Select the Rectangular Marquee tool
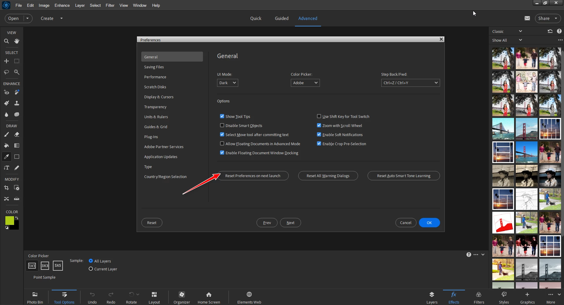The height and width of the screenshot is (305, 564). [x=17, y=61]
